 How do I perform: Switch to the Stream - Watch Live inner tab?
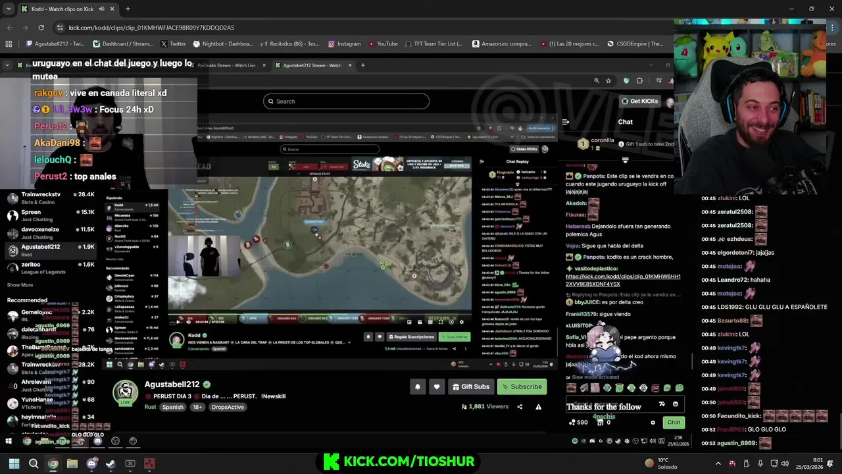(x=227, y=65)
